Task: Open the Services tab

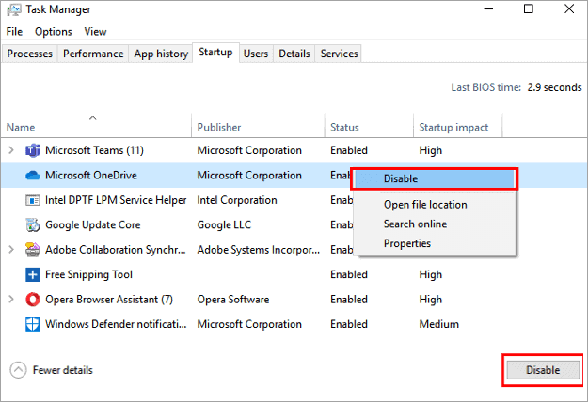Action: (339, 54)
